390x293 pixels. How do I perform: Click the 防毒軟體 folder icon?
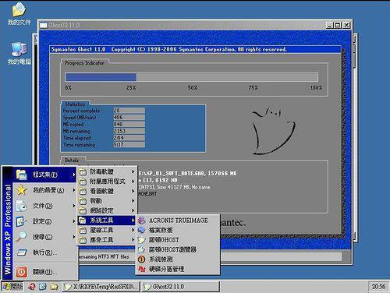pyautogui.click(x=83, y=171)
